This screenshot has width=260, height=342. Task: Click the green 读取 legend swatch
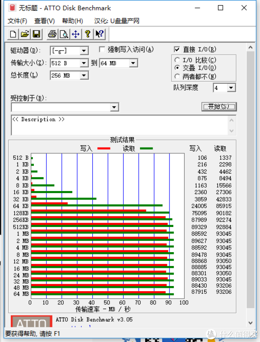tap(146, 148)
